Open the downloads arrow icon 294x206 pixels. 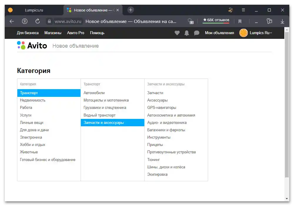[282, 21]
